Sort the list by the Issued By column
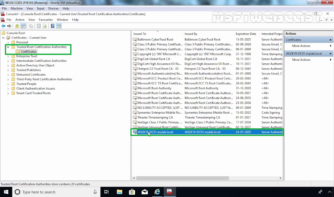This screenshot has width=334, height=197. (x=208, y=34)
